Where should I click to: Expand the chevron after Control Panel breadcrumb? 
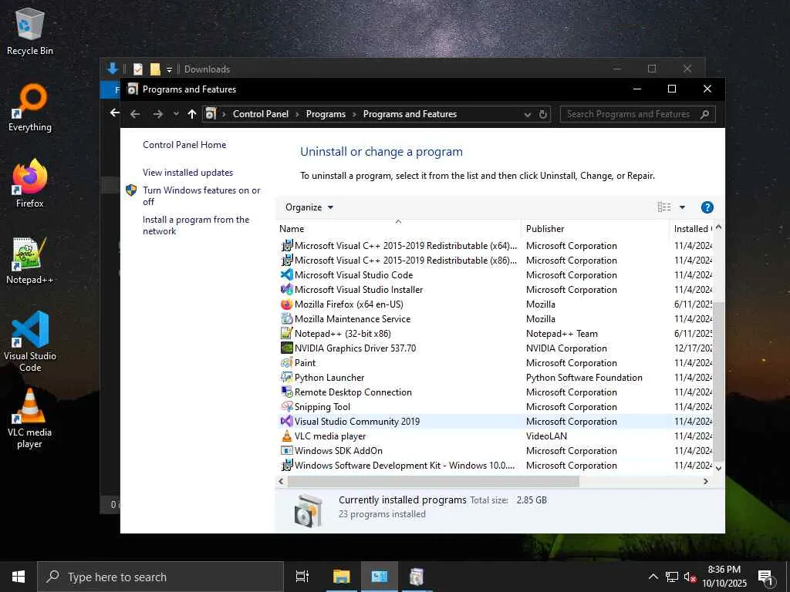(297, 115)
